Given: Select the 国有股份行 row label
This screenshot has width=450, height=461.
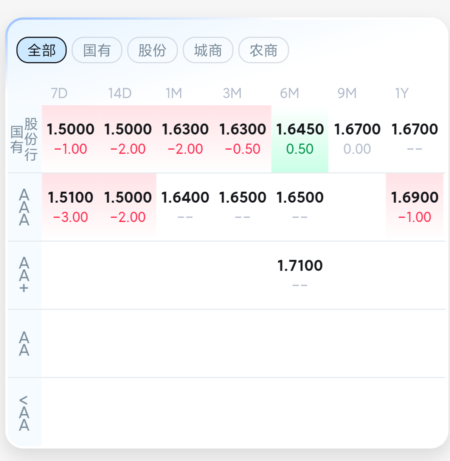Looking at the screenshot, I should pyautogui.click(x=24, y=139).
